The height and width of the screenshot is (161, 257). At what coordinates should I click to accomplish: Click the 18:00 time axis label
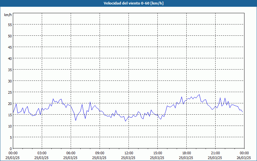click(186, 153)
